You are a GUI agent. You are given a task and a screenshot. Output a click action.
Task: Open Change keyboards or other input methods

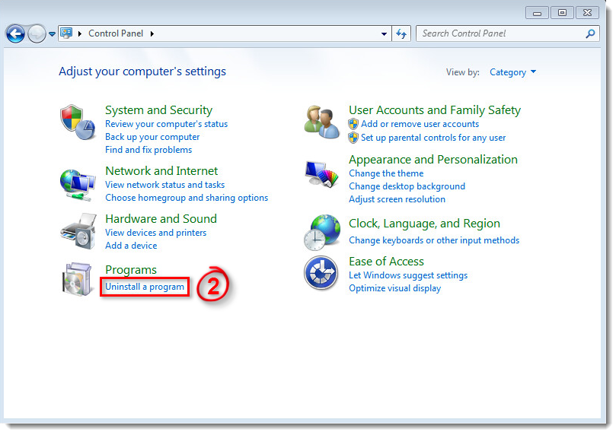tap(434, 240)
